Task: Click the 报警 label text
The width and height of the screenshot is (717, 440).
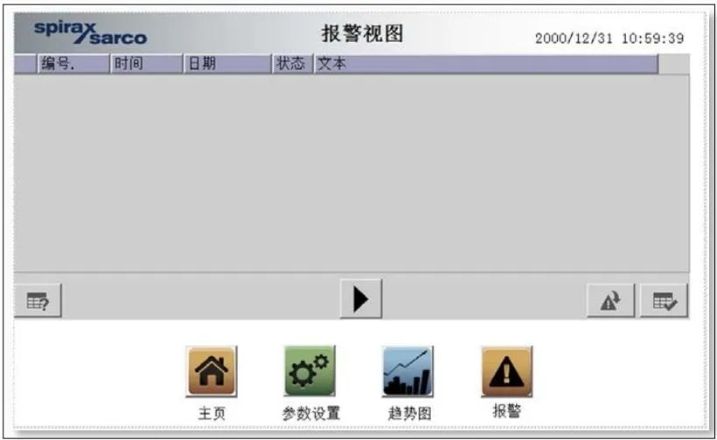Action: pyautogui.click(x=506, y=411)
